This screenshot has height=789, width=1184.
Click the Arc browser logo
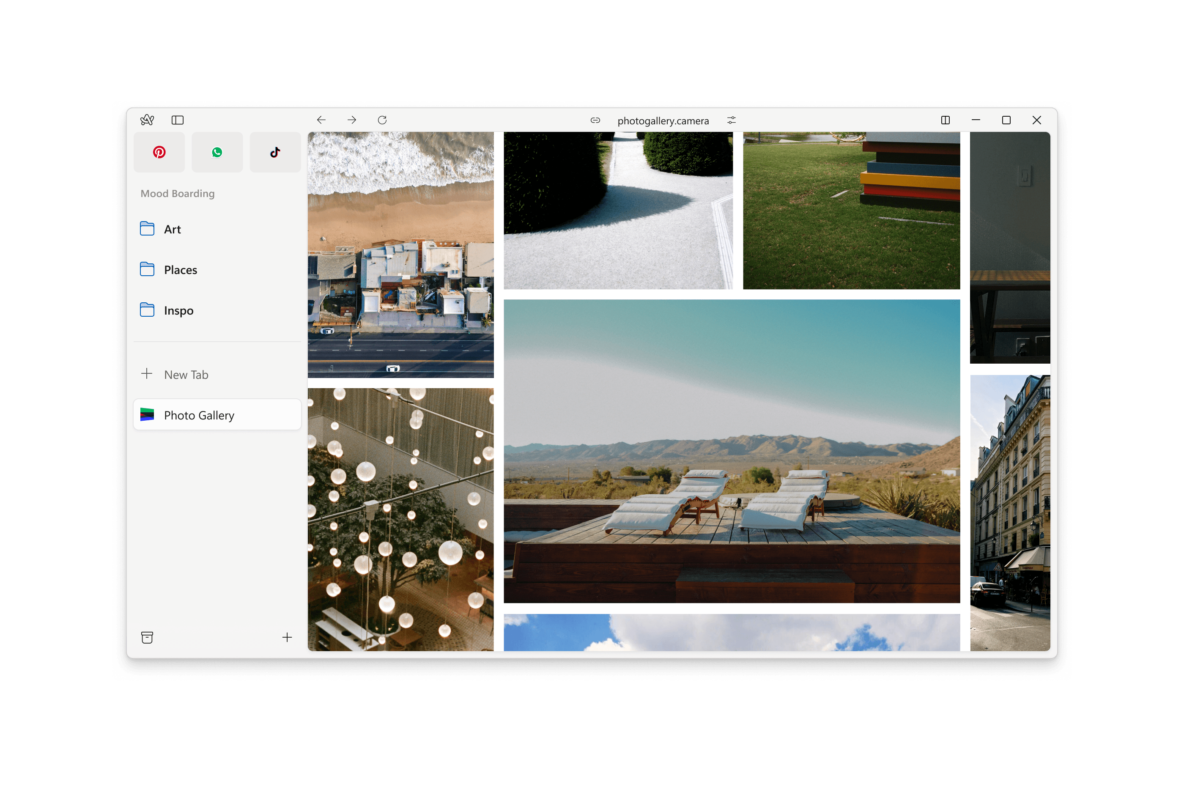pyautogui.click(x=146, y=120)
